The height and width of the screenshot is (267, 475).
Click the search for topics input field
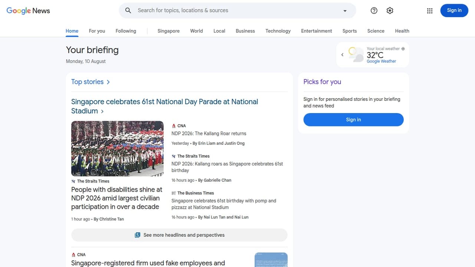pos(237,10)
